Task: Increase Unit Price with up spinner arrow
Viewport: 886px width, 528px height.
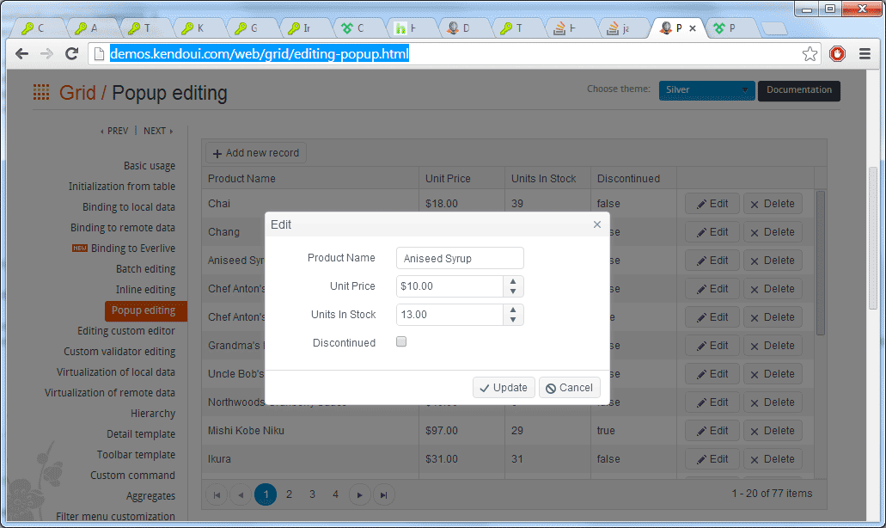Action: point(512,281)
